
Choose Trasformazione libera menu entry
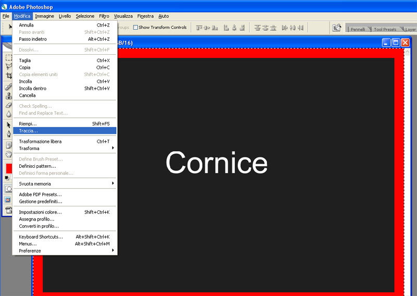[x=65, y=141]
